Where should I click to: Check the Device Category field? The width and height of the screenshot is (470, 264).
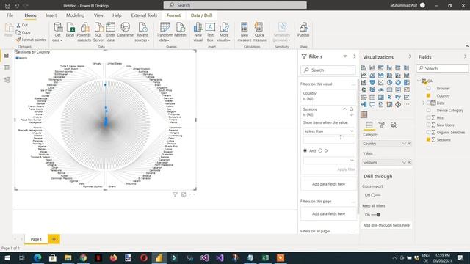tap(429, 110)
